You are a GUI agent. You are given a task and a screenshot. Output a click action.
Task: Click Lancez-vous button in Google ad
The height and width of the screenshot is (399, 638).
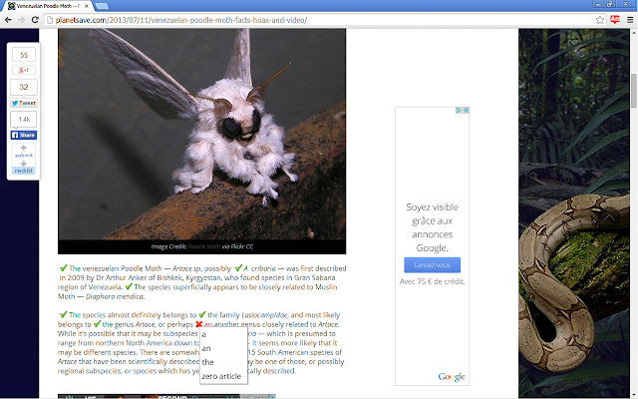click(432, 265)
